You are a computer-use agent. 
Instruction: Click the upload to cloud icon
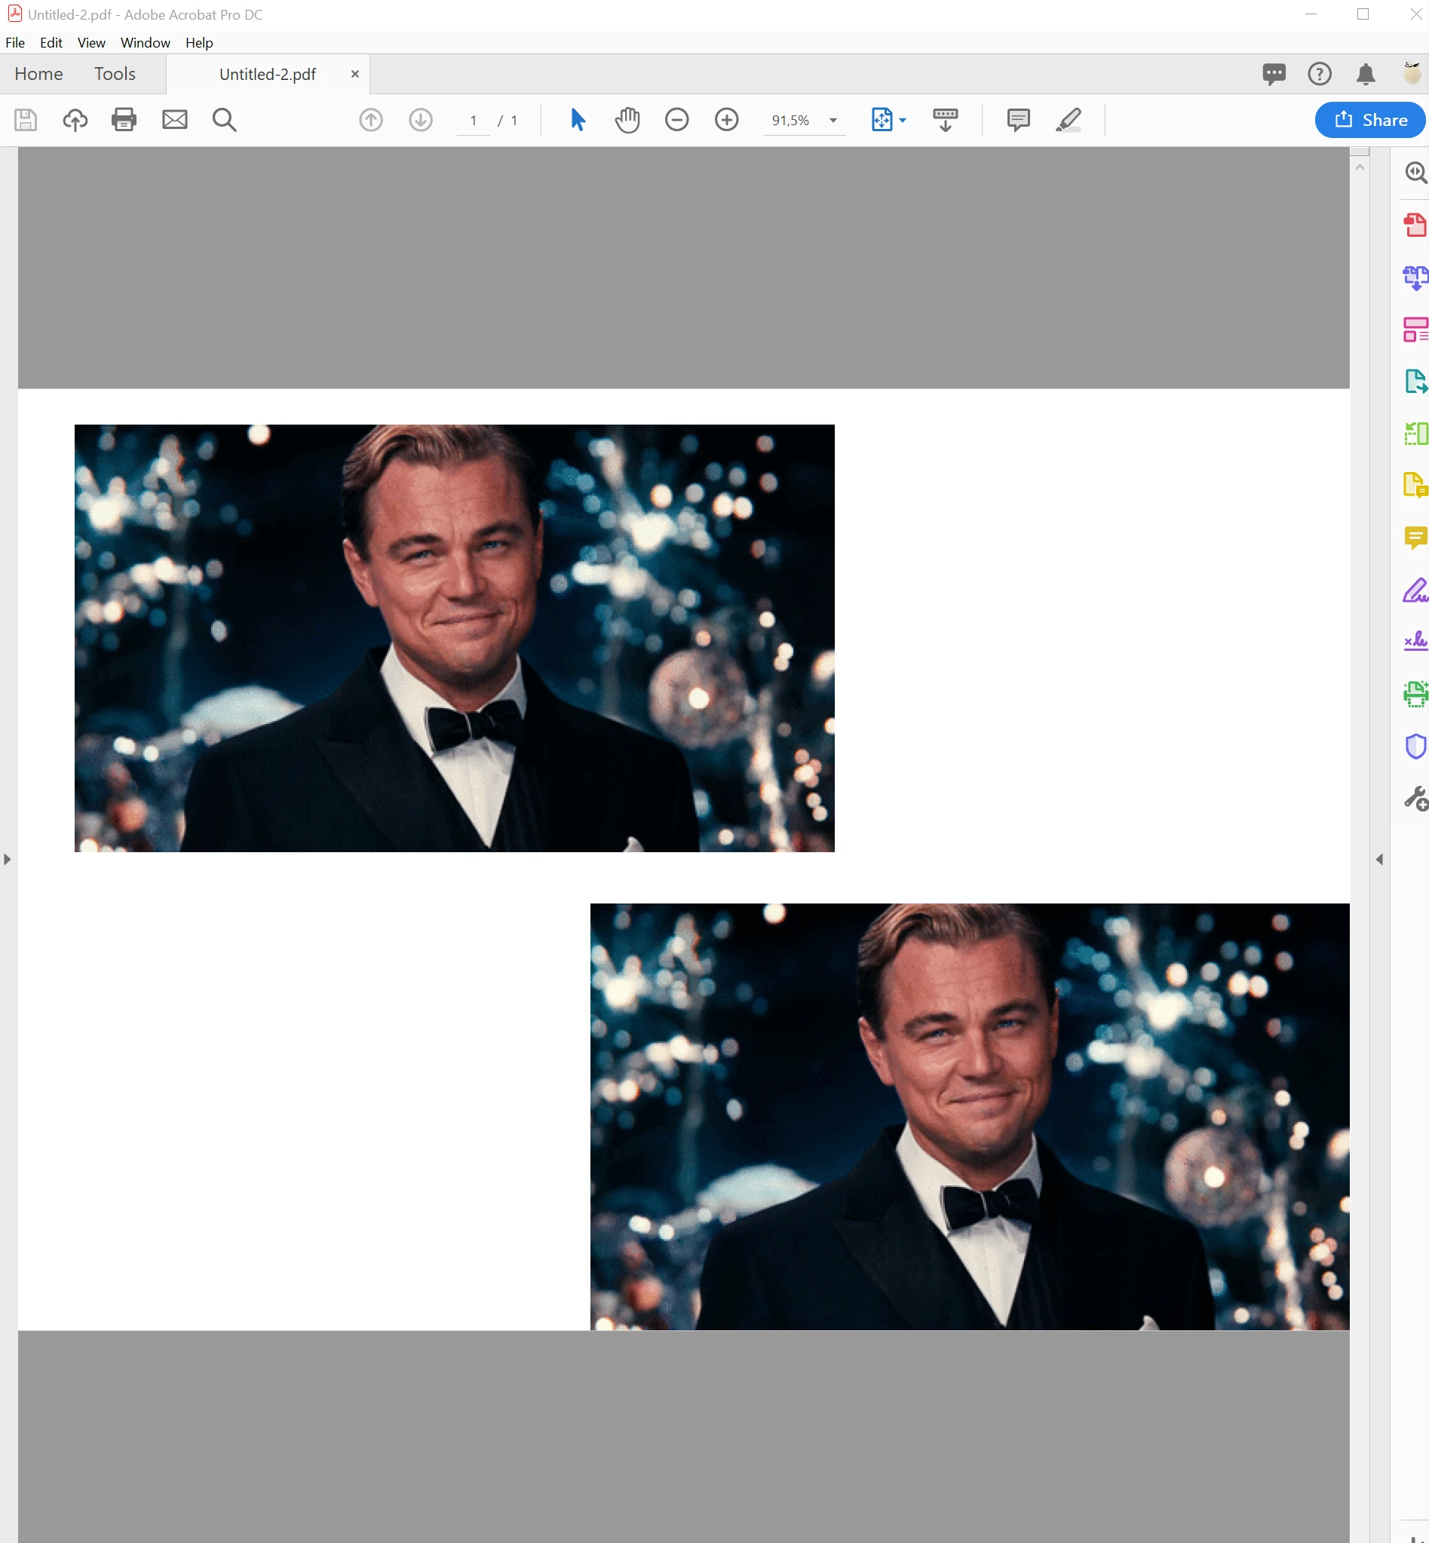[75, 120]
